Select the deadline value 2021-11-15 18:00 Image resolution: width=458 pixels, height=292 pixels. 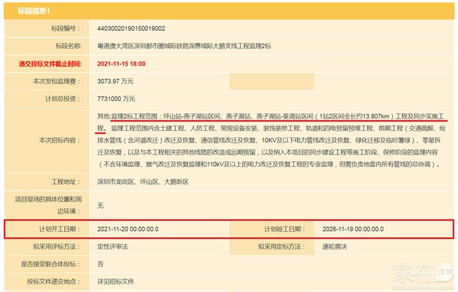121,64
